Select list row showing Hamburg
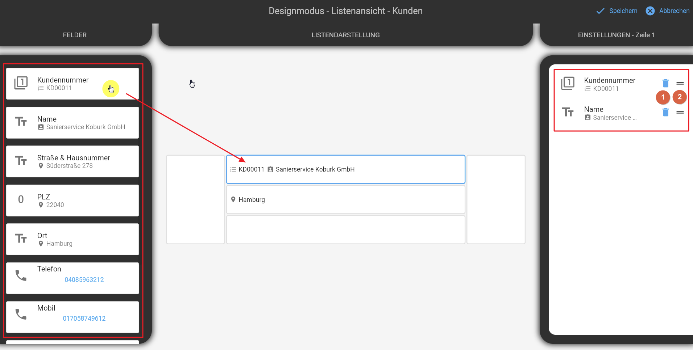The height and width of the screenshot is (350, 693). tap(346, 200)
